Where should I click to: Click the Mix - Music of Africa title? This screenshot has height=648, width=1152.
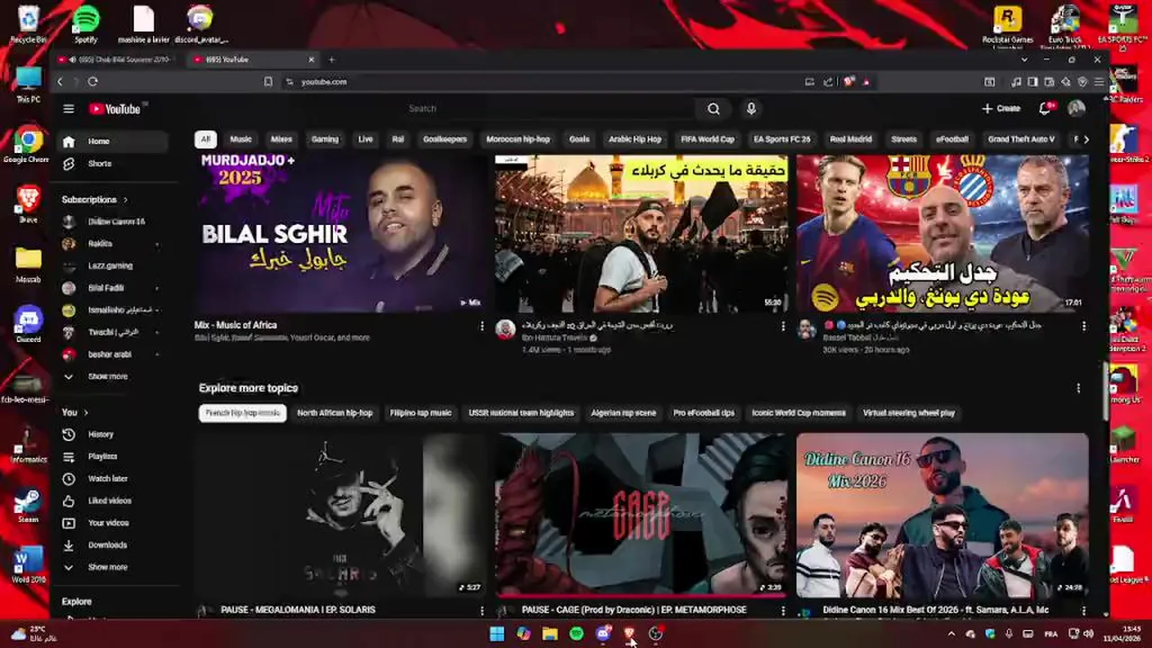tap(236, 325)
